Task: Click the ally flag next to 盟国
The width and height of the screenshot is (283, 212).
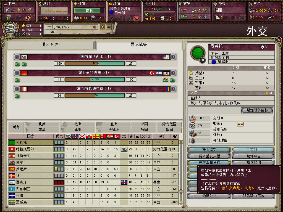Action: pyautogui.click(x=240, y=124)
